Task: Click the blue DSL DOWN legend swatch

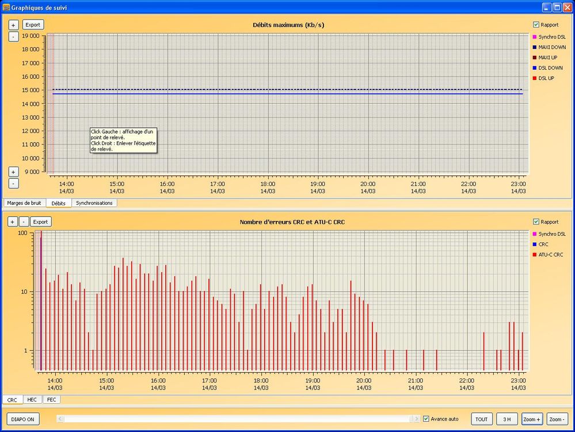Action: point(534,68)
